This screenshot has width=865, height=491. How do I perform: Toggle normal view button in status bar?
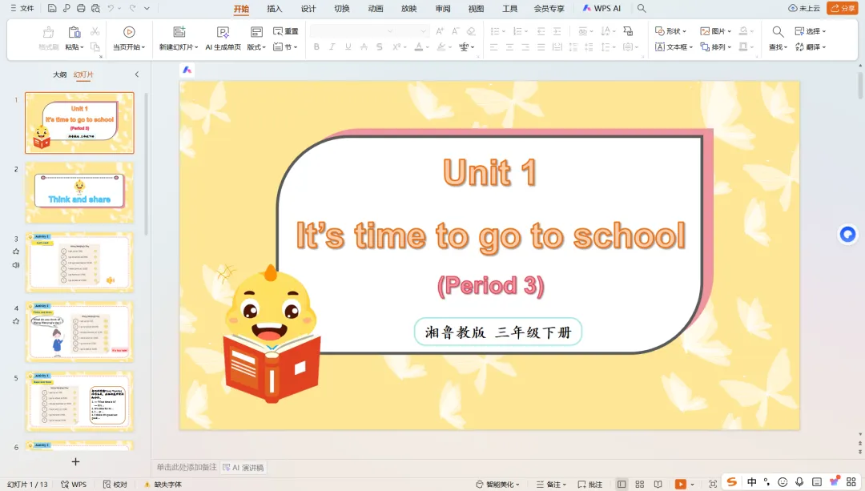coord(622,484)
